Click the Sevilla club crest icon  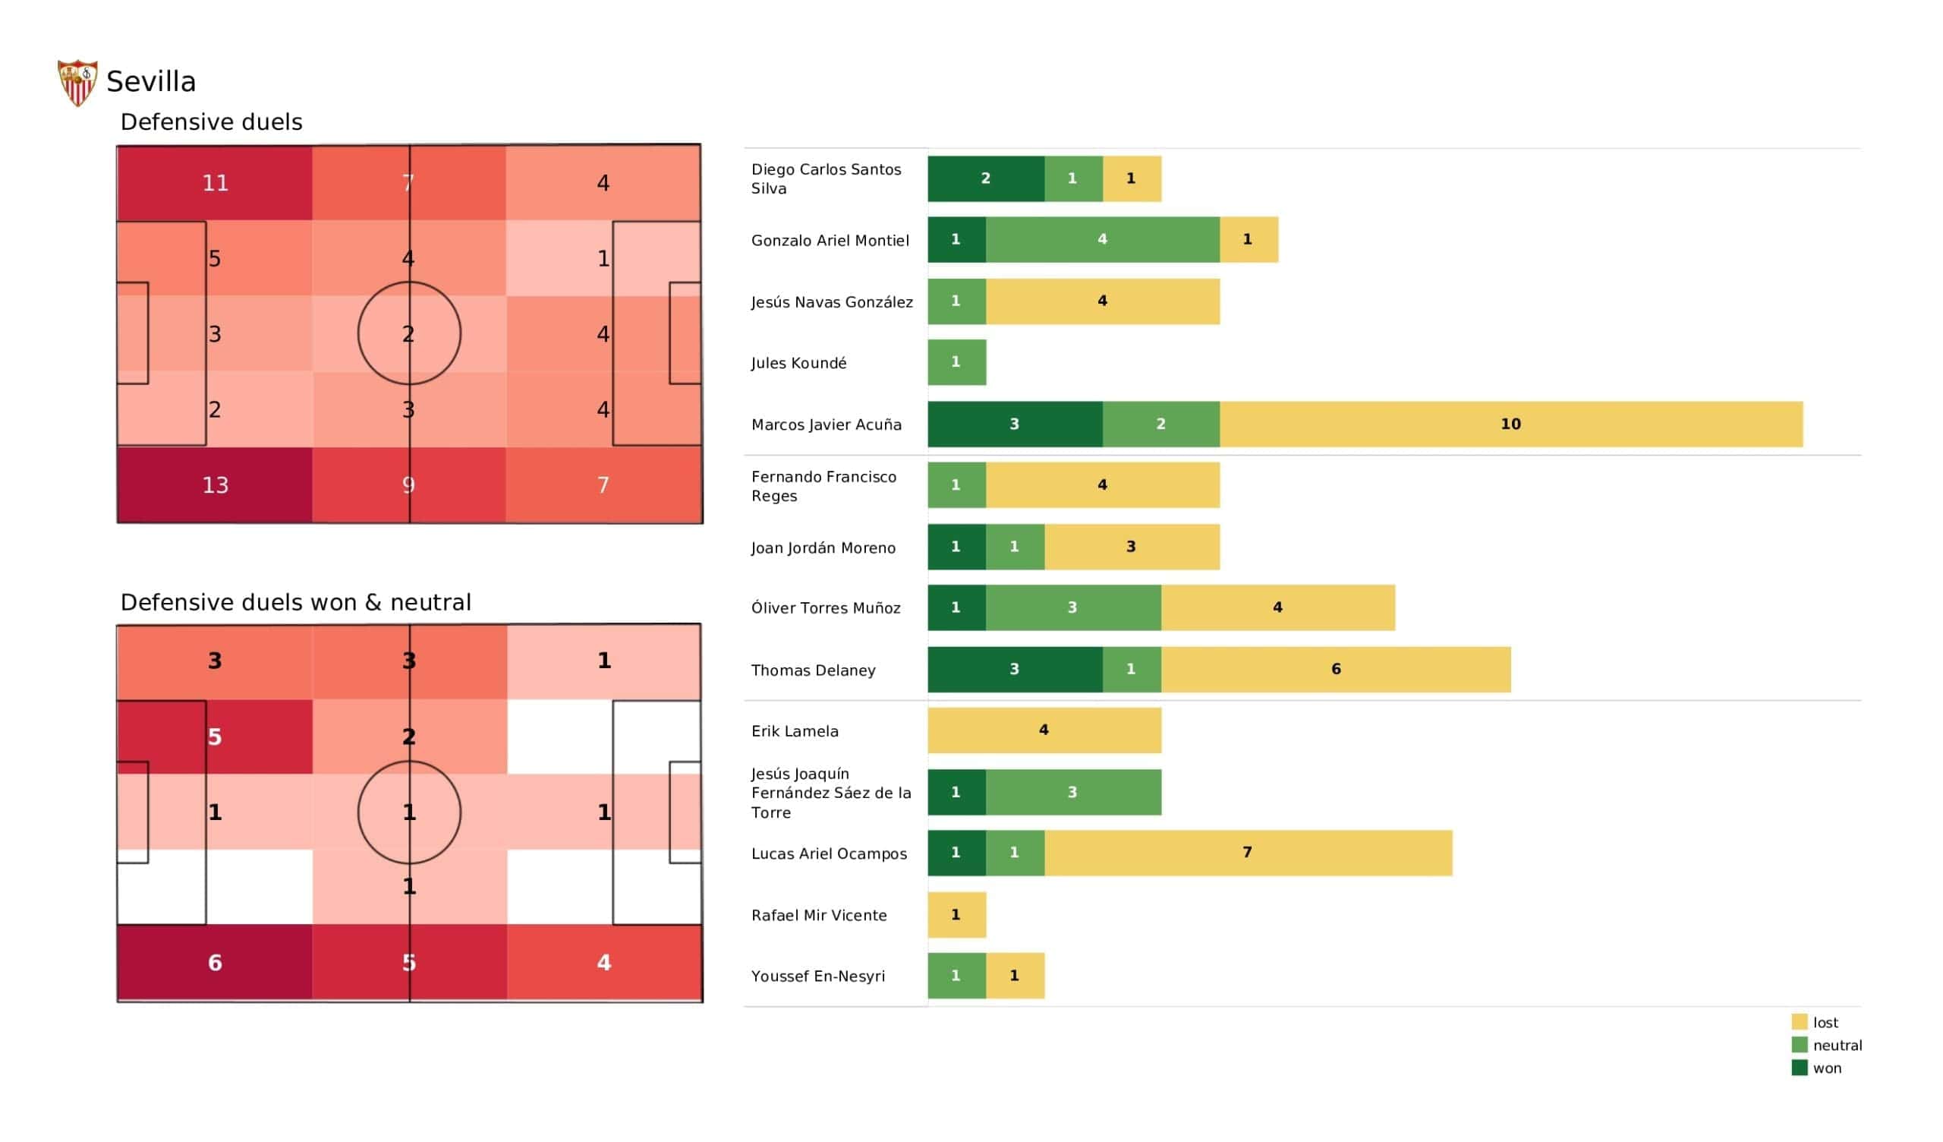[x=77, y=83]
